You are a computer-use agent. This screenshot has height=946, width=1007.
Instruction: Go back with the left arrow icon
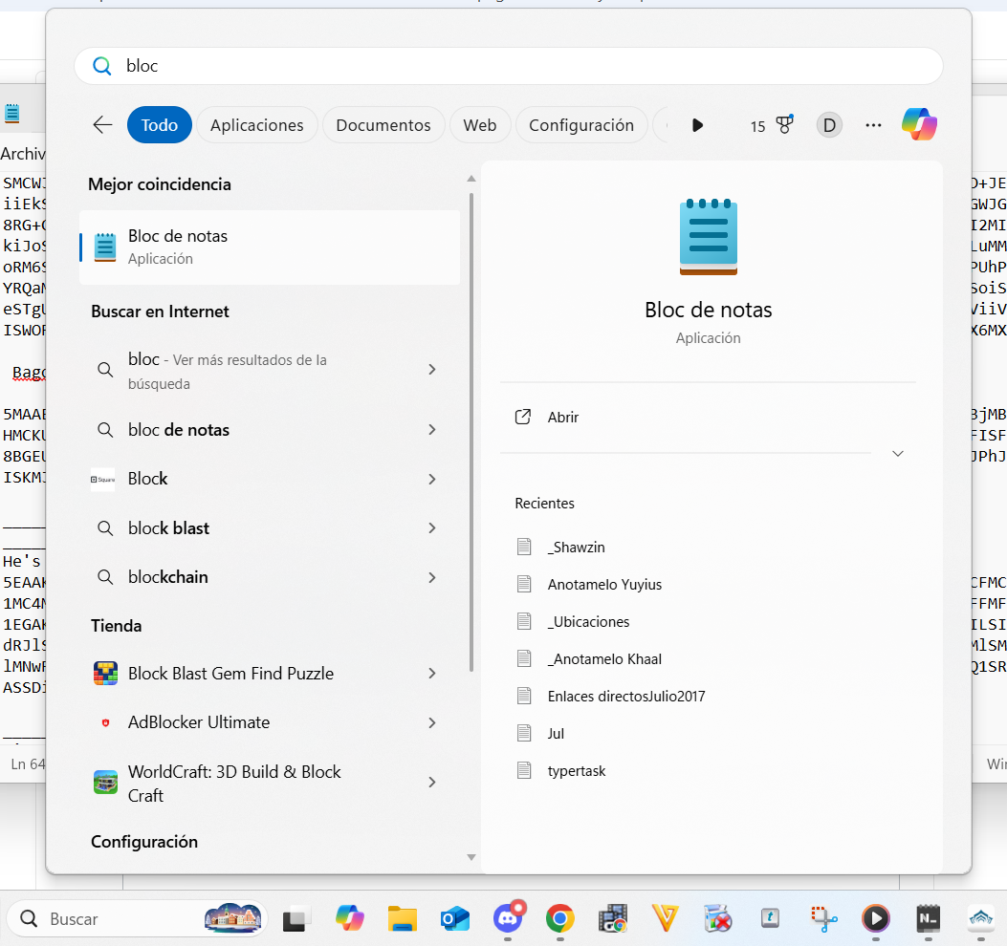point(102,125)
